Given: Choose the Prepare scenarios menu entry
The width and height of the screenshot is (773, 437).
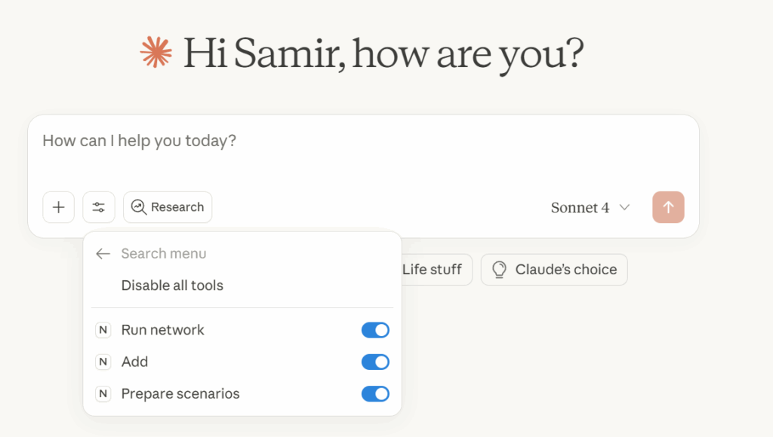Looking at the screenshot, I should click(180, 393).
